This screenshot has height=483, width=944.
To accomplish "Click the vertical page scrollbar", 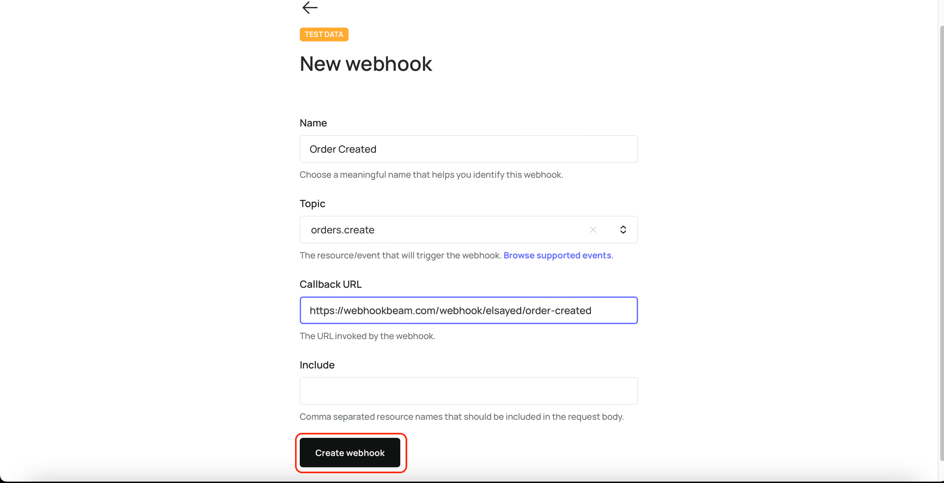I will tap(941, 236).
